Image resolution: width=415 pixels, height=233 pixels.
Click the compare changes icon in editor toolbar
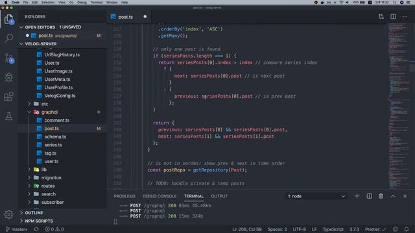381,17
